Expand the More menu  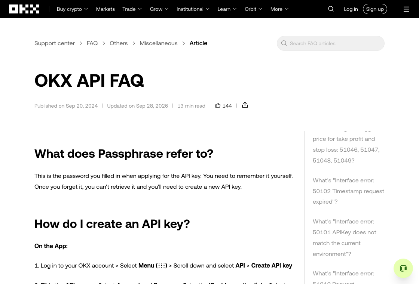coord(279,9)
